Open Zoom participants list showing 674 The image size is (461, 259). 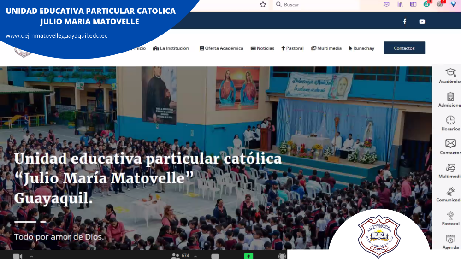pyautogui.click(x=180, y=256)
